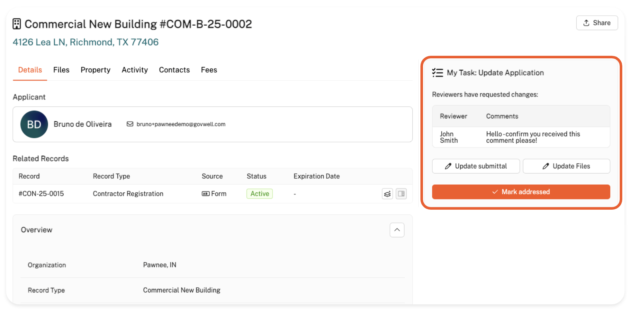
Task: Open the Activity tab
Action: pyautogui.click(x=135, y=70)
